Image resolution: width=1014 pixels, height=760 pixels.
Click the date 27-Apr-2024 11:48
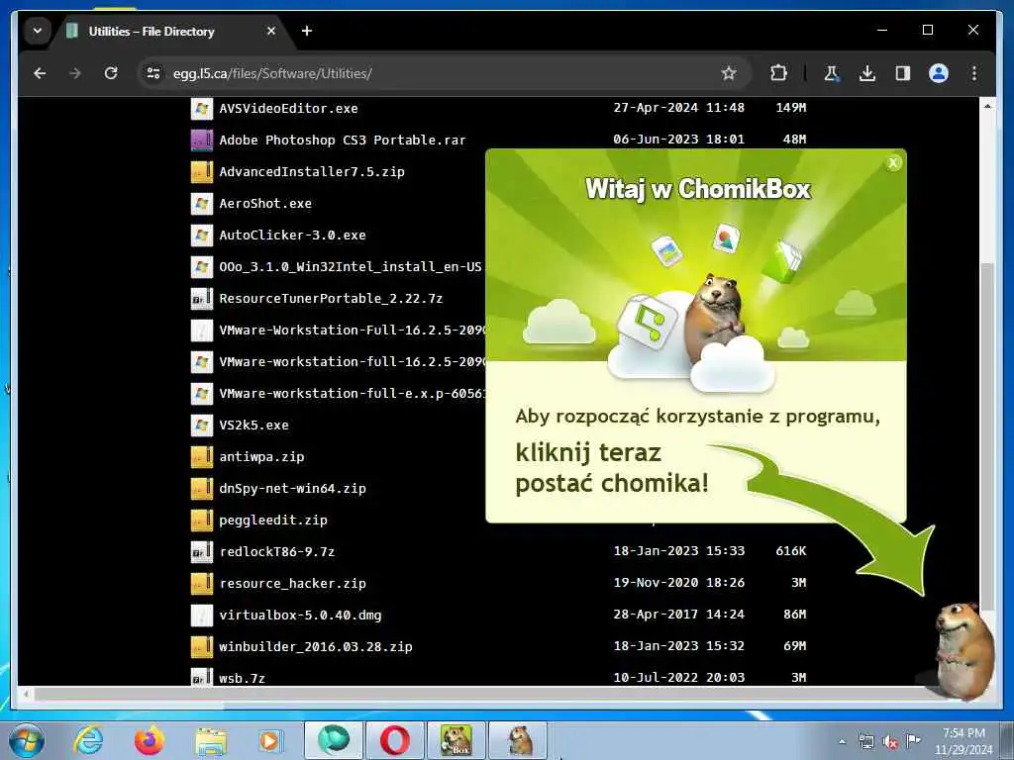[678, 108]
